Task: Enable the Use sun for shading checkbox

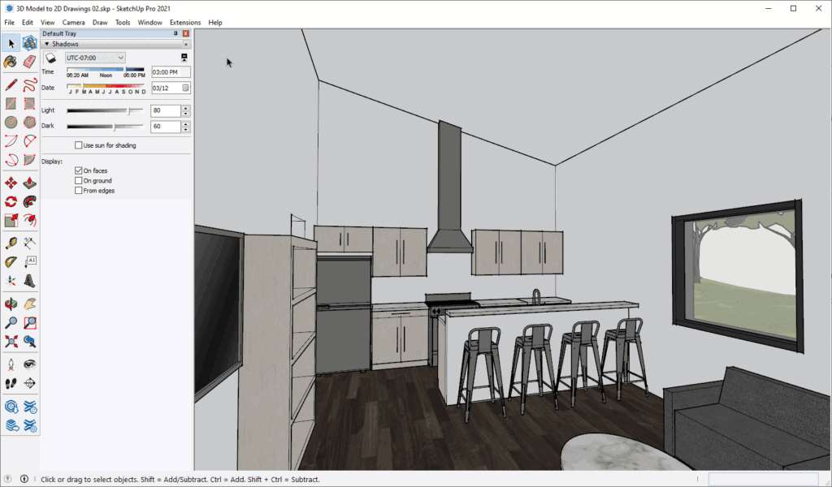Action: coord(78,145)
